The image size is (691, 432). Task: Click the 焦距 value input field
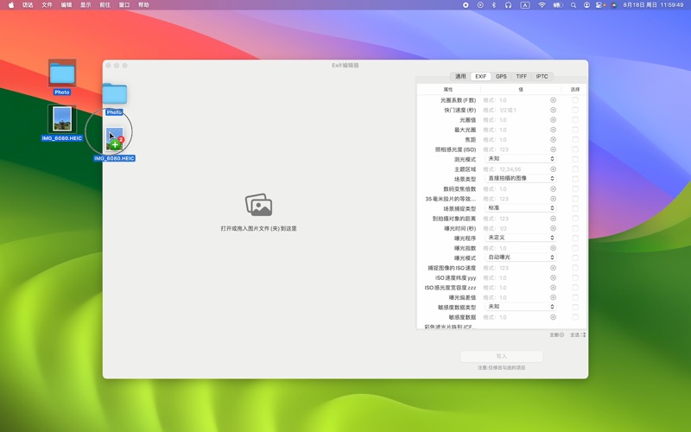(514, 140)
